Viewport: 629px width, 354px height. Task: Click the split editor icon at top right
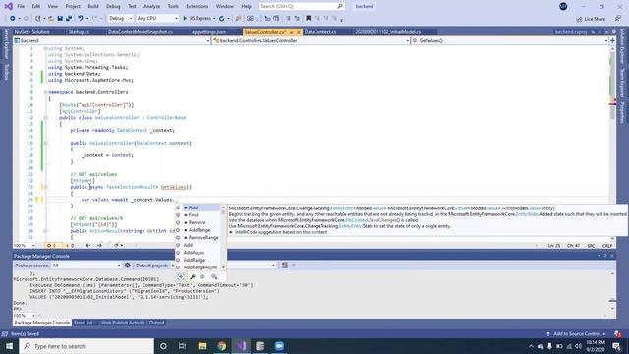click(x=612, y=40)
